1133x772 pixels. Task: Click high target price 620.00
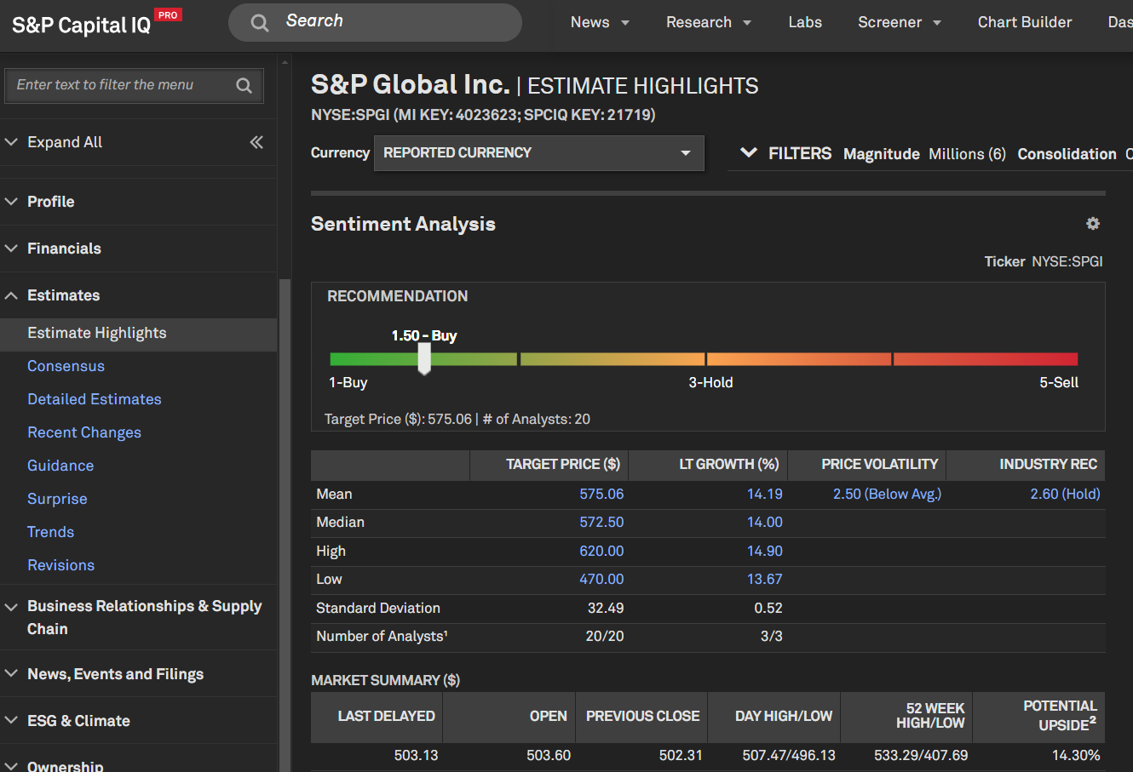[601, 552]
